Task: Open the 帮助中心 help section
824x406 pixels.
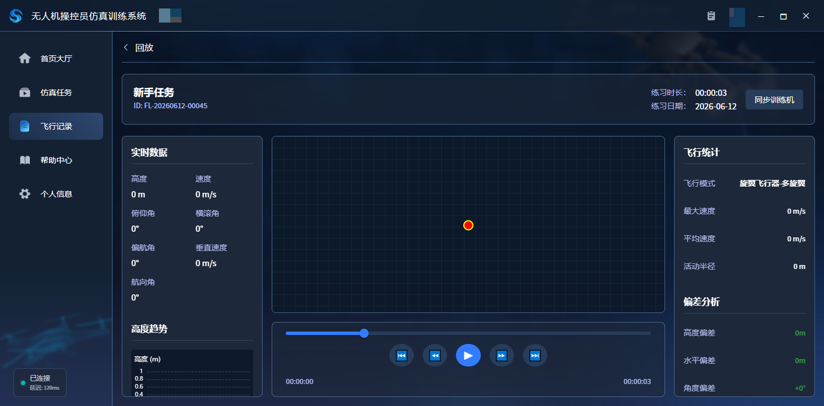Action: (x=56, y=160)
